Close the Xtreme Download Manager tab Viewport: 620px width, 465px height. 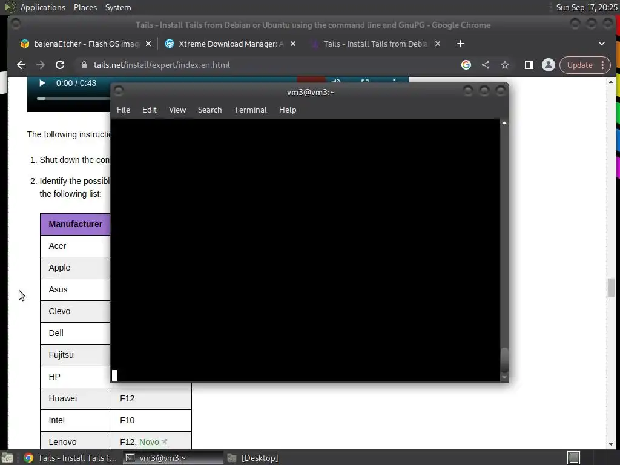(x=293, y=44)
